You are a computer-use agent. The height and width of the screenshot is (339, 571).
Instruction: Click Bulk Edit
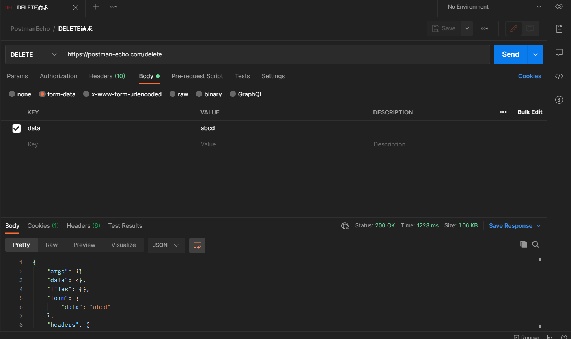point(530,112)
